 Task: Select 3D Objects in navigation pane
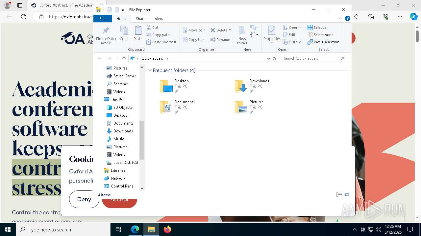tap(119, 108)
